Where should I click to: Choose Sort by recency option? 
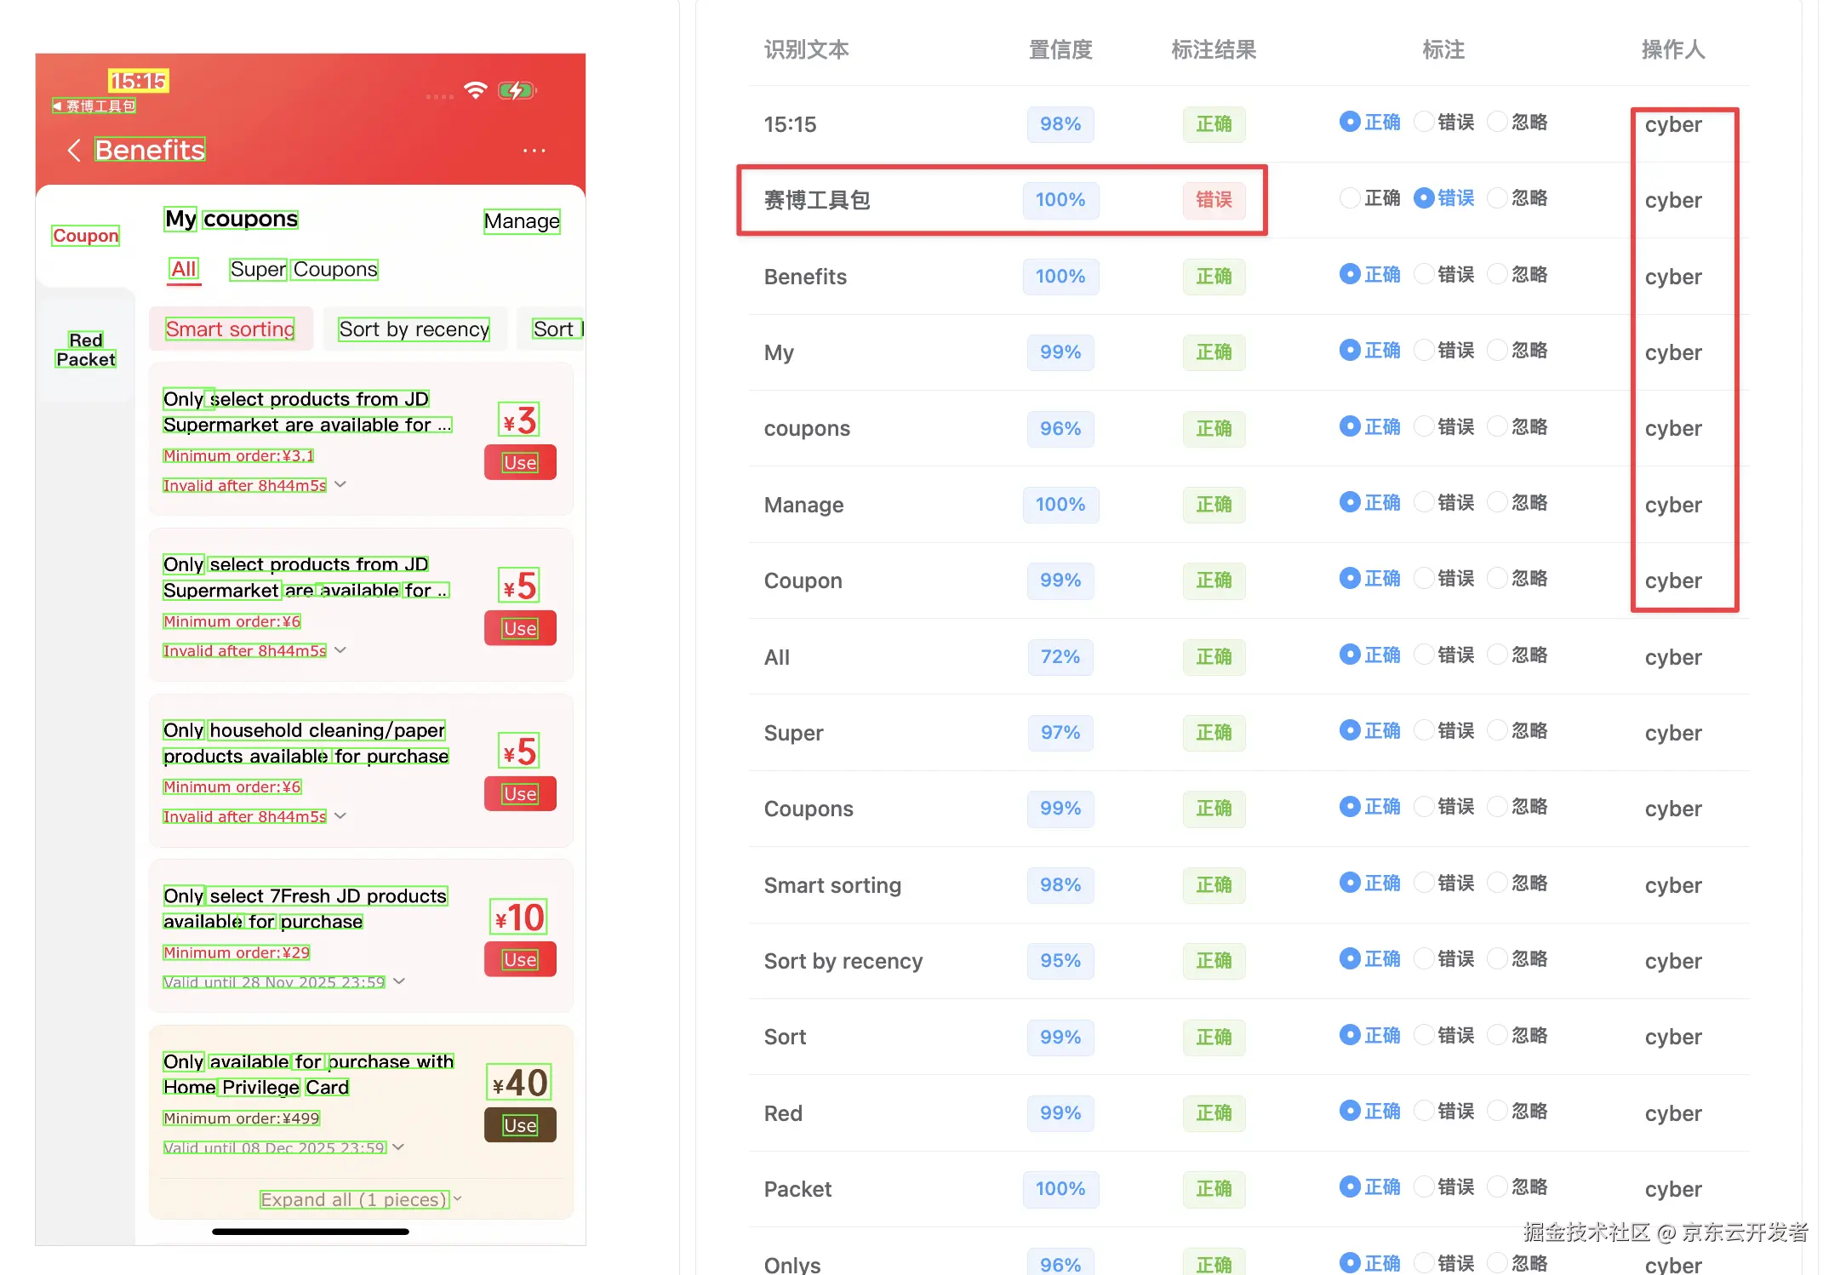point(414,329)
